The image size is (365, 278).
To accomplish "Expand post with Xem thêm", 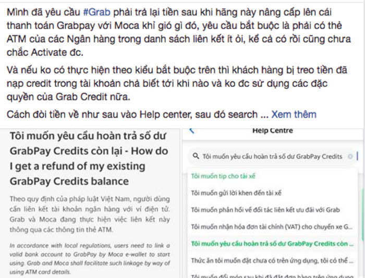I will 294,114.
